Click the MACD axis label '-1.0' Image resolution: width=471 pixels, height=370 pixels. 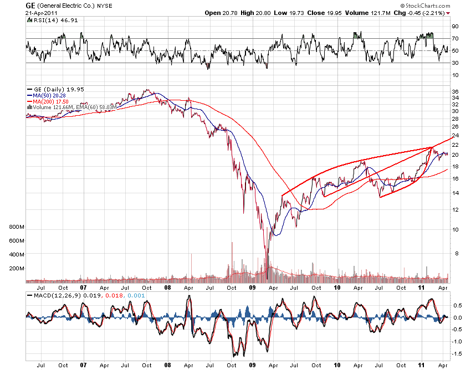point(457,342)
